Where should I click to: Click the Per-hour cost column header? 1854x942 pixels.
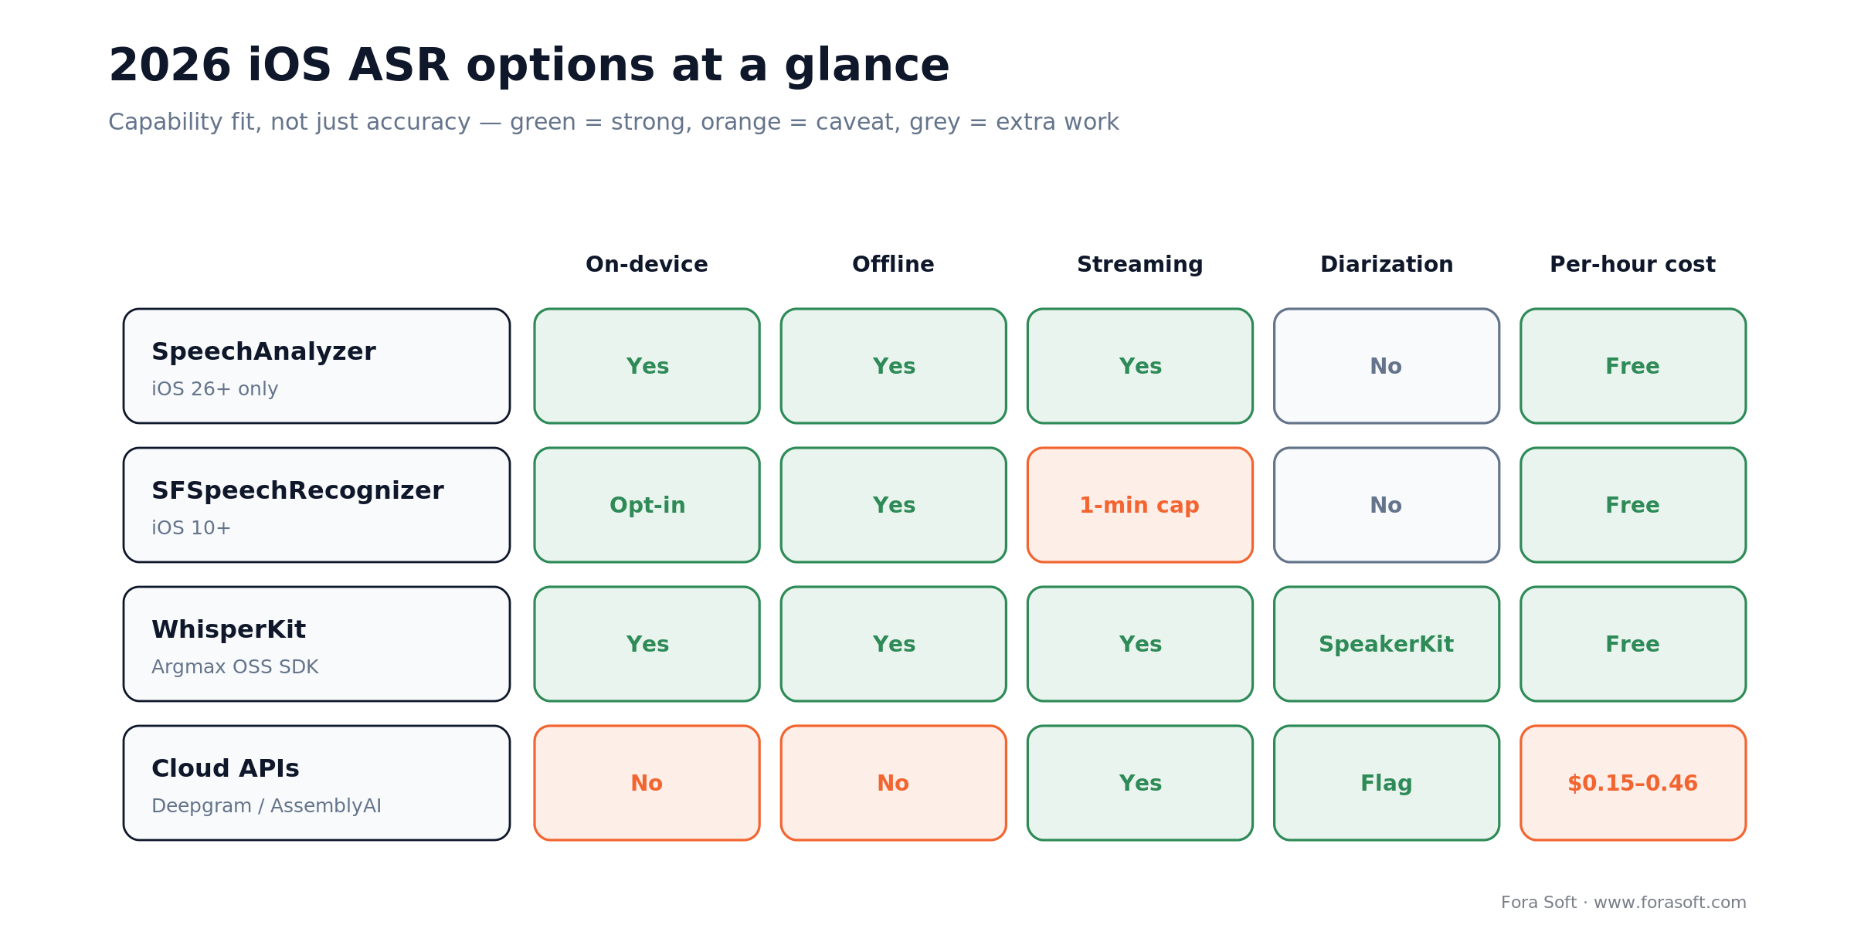(1633, 265)
